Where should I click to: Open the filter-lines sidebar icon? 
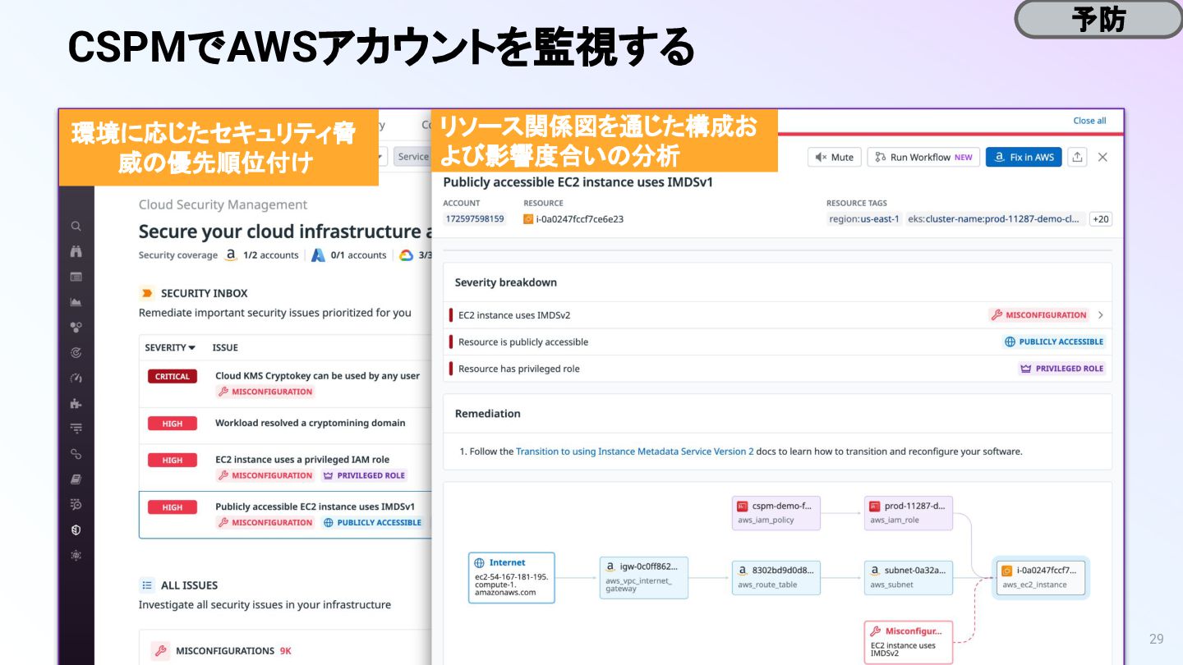76,428
